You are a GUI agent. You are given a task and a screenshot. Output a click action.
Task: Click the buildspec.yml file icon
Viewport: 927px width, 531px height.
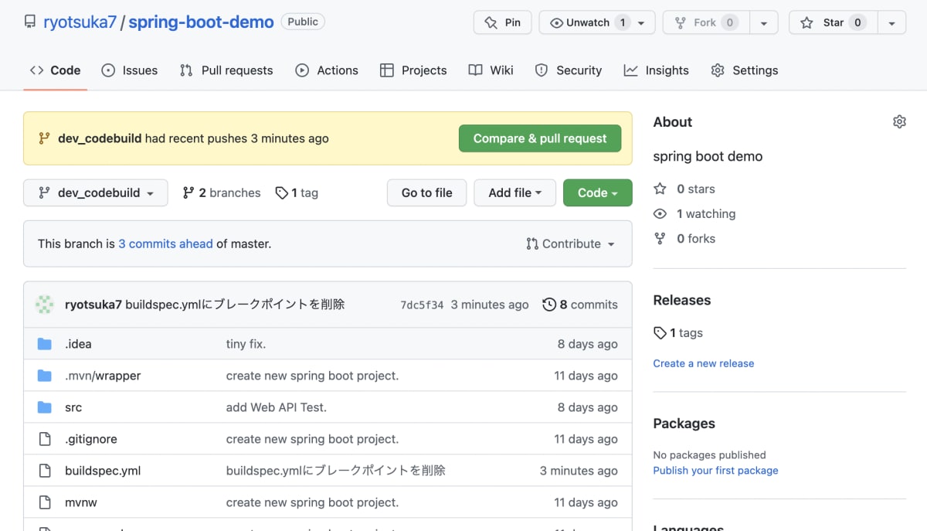click(x=45, y=471)
